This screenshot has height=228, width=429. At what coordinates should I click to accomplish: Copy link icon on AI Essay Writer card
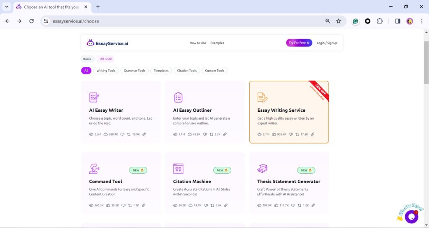pos(144,134)
